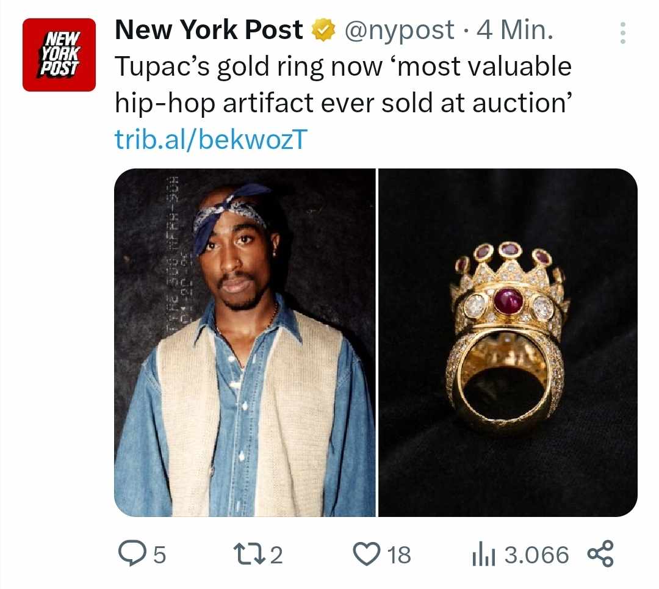
Task: Click the like count 18
Action: [x=400, y=555]
